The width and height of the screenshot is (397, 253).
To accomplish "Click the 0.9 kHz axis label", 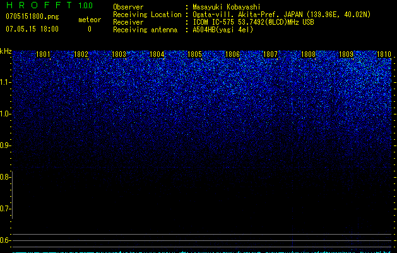I will coord(6,145).
